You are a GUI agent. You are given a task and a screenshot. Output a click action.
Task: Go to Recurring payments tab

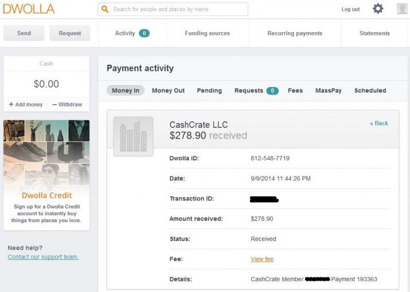click(295, 33)
